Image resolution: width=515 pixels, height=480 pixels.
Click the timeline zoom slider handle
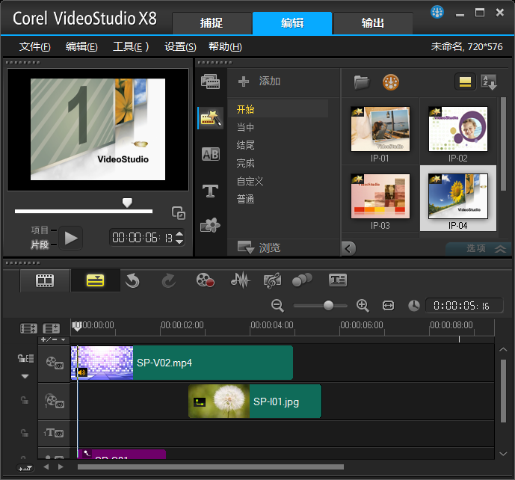tap(328, 306)
